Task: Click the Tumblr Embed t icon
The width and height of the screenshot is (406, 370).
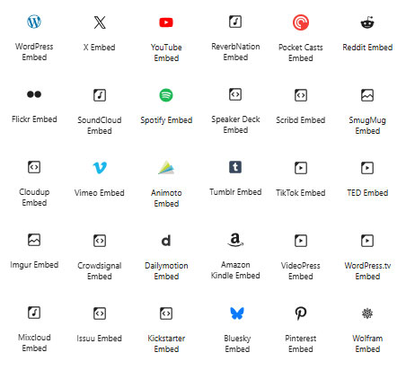Action: pyautogui.click(x=235, y=167)
